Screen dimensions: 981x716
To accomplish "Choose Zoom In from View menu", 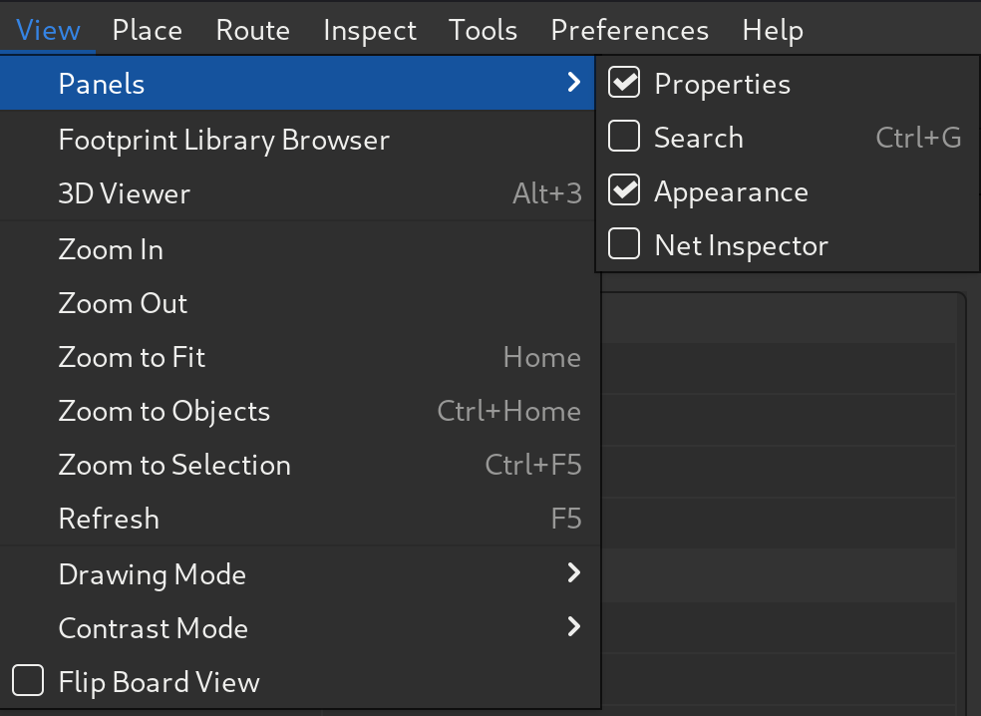I will pos(111,249).
